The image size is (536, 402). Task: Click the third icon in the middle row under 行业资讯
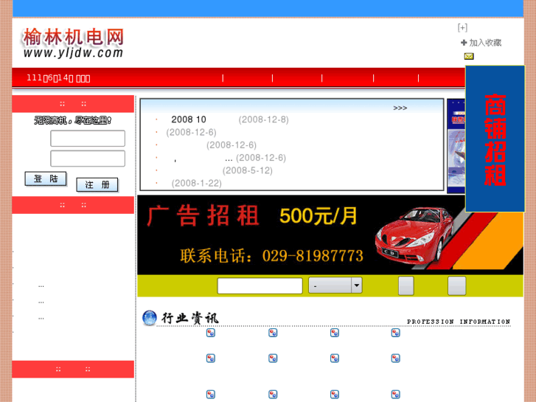[335, 358]
